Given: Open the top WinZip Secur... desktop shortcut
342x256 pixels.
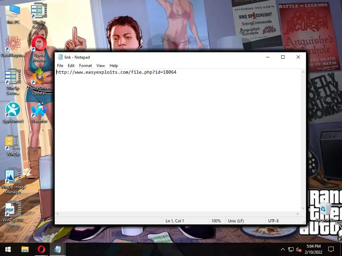Looking at the screenshot, I should [x=39, y=15].
